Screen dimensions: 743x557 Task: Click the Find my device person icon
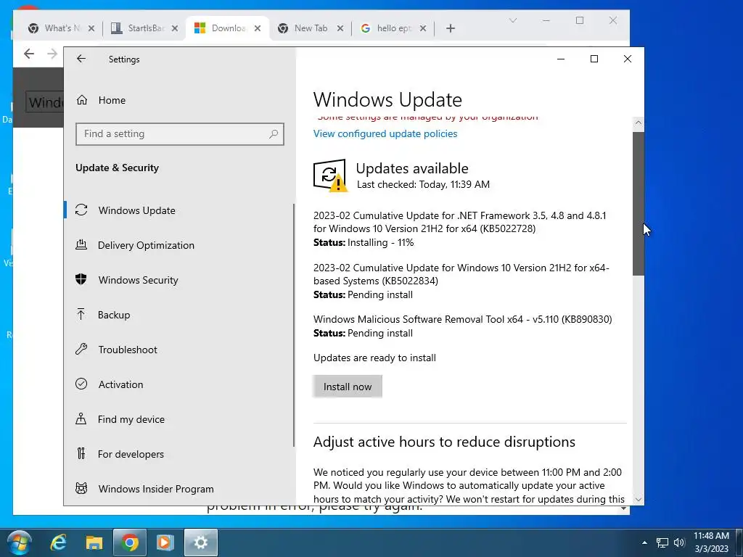81,418
